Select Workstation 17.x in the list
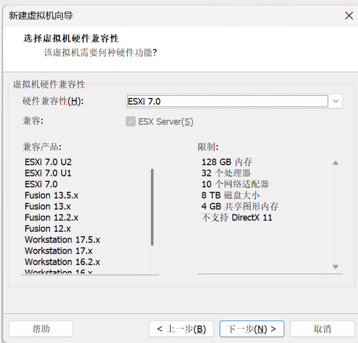 [59, 251]
